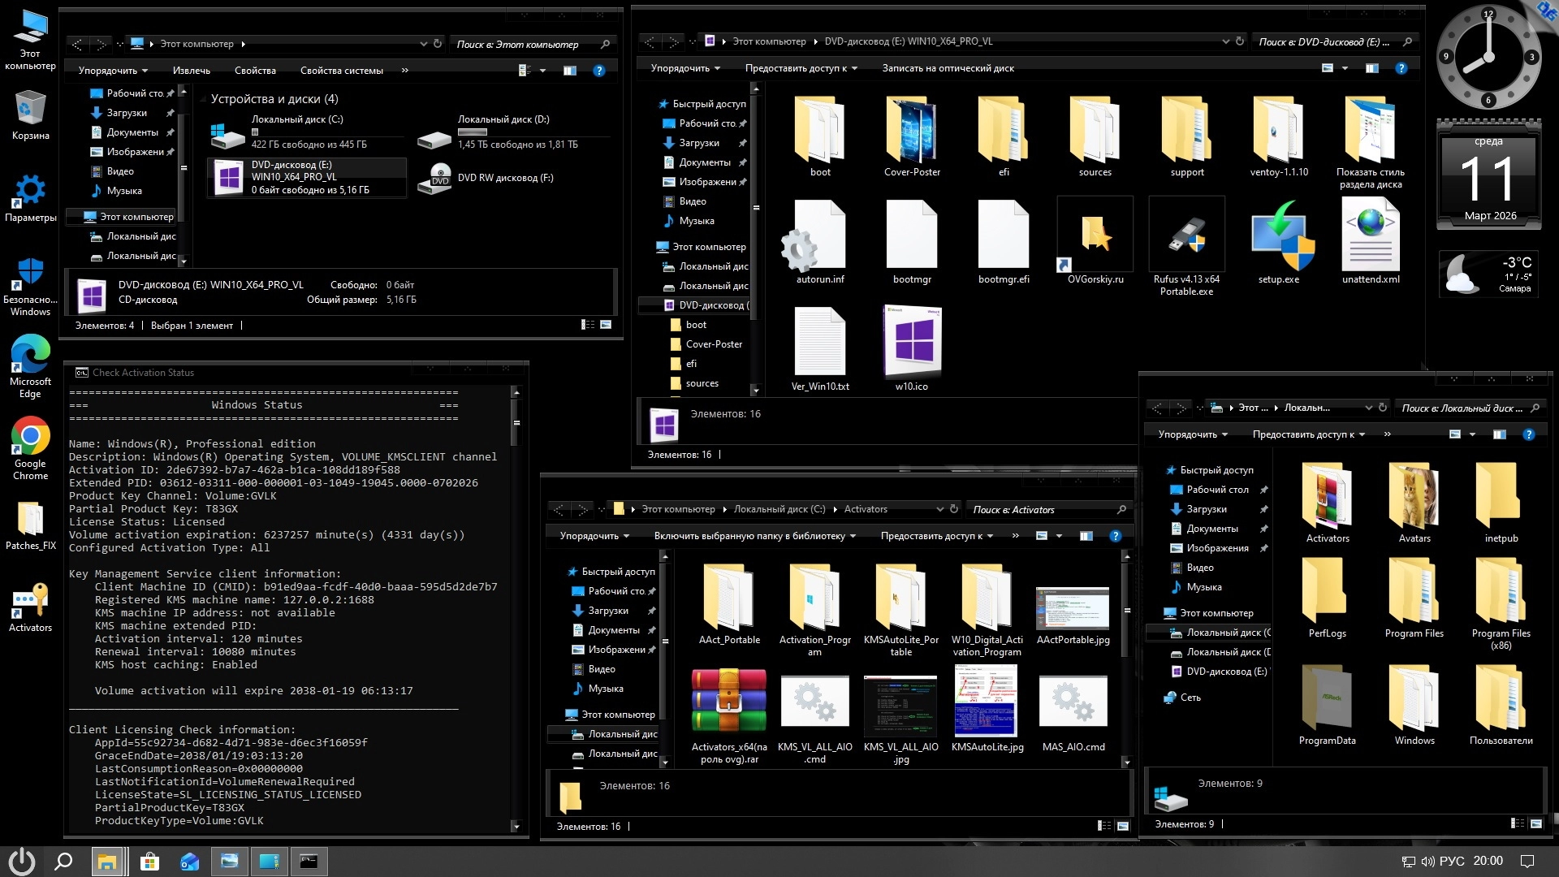The image size is (1559, 877).
Task: Switch Local Disk window to details view
Action: tap(1517, 823)
